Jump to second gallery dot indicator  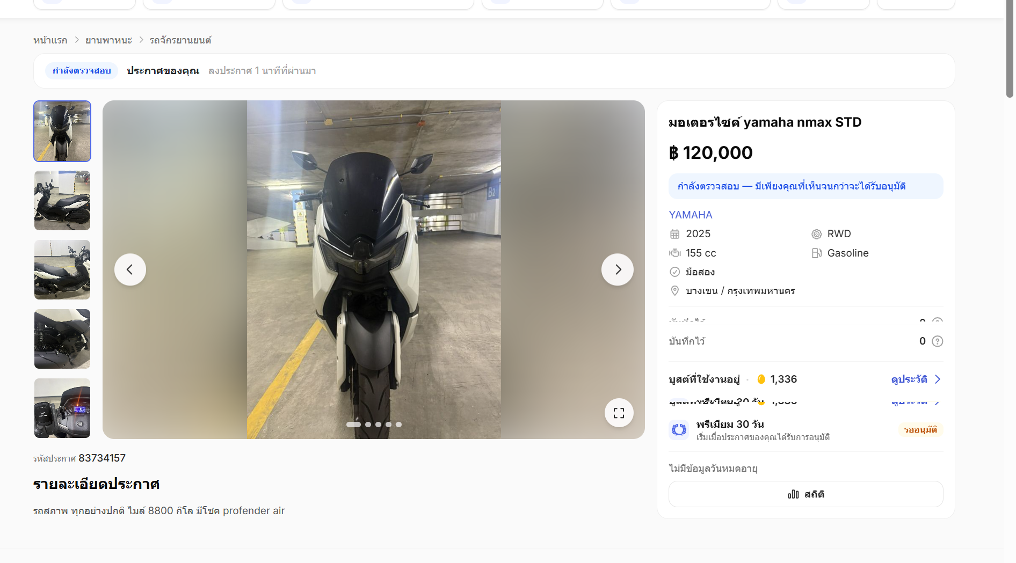point(368,425)
